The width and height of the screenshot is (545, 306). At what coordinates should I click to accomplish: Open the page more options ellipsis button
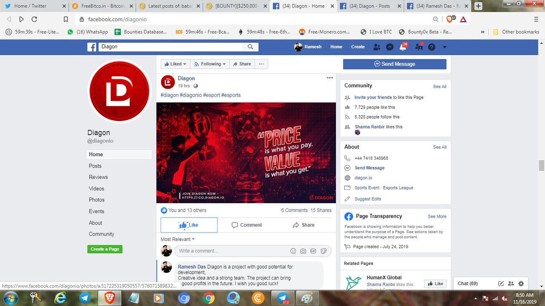pos(261,64)
